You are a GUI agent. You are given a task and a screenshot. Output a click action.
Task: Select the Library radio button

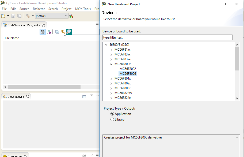click(x=112, y=119)
